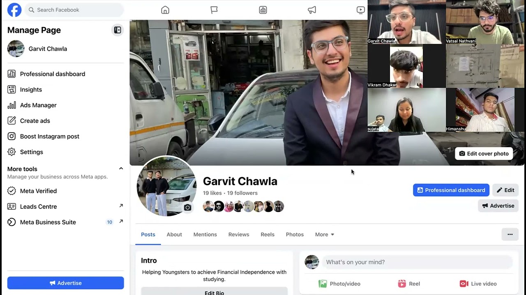Click the What's on your mind box
Image resolution: width=526 pixels, height=295 pixels.
click(x=417, y=262)
